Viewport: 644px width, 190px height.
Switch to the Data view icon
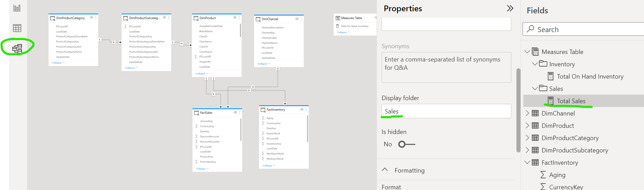[17, 28]
